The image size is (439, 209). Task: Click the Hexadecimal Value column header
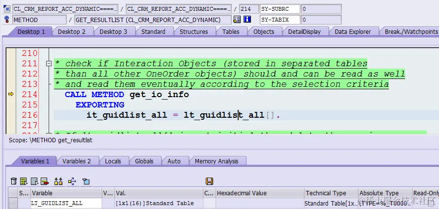click(260, 193)
